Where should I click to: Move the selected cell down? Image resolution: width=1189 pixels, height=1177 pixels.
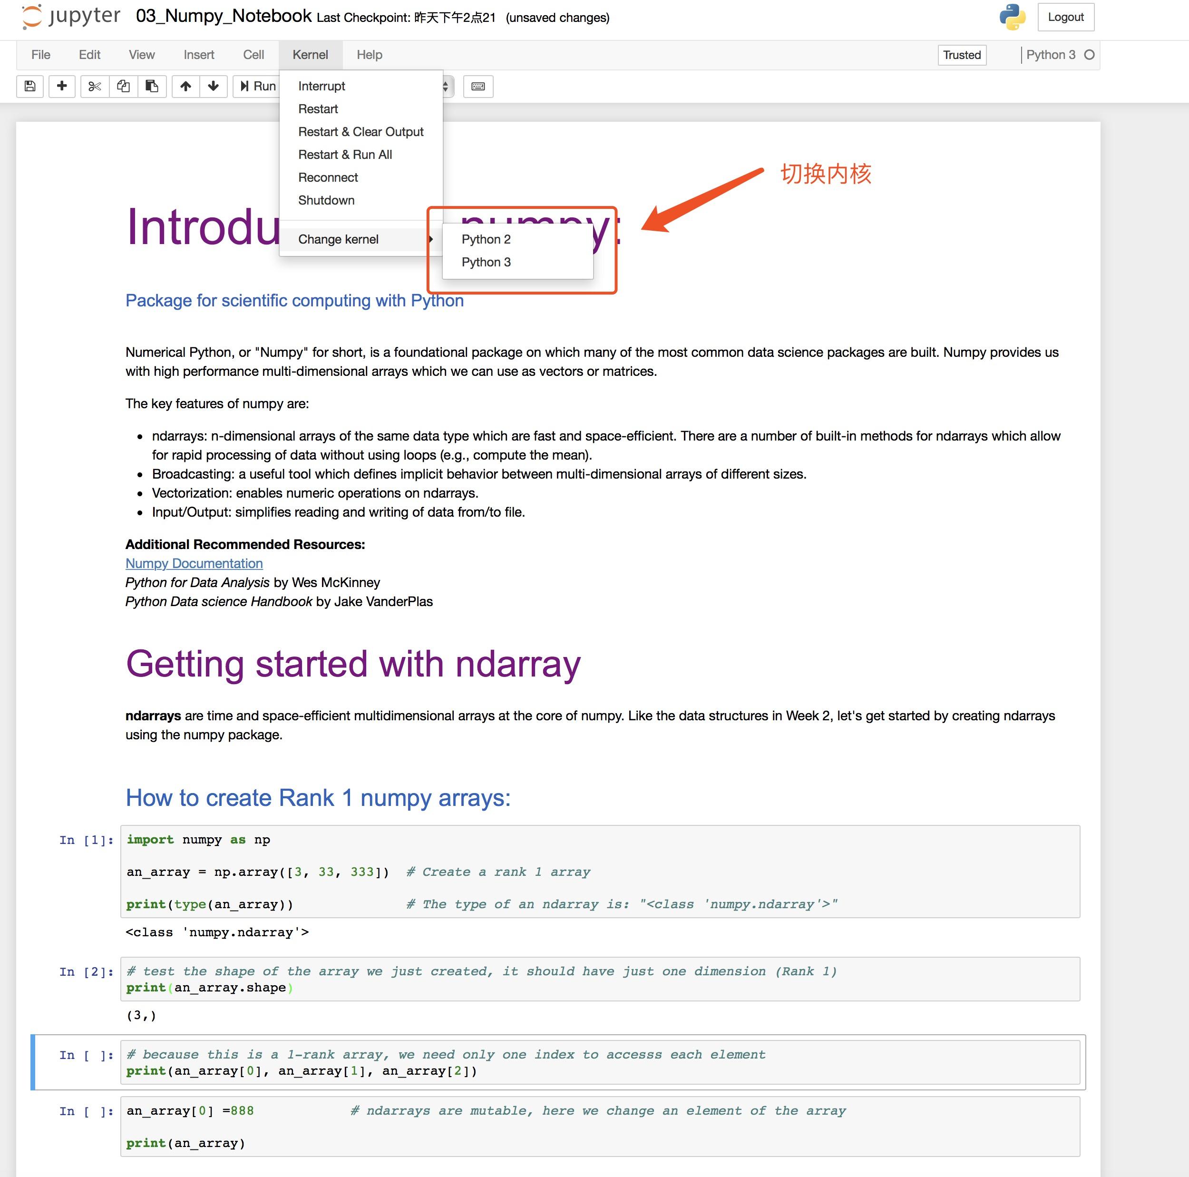(213, 86)
